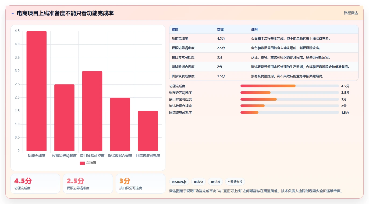Select the 数据卡片 tag chip
Image resolution: width=369 pixels, height=204 pixels.
[235, 182]
